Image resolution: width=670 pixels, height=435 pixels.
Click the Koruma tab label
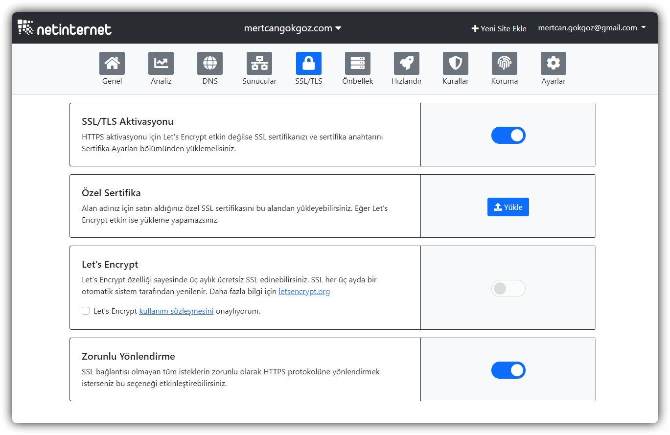pos(505,81)
